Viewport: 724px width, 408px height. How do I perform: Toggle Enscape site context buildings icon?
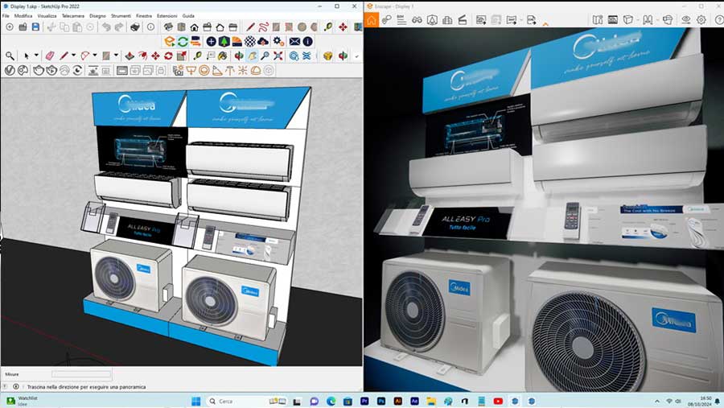447,20
